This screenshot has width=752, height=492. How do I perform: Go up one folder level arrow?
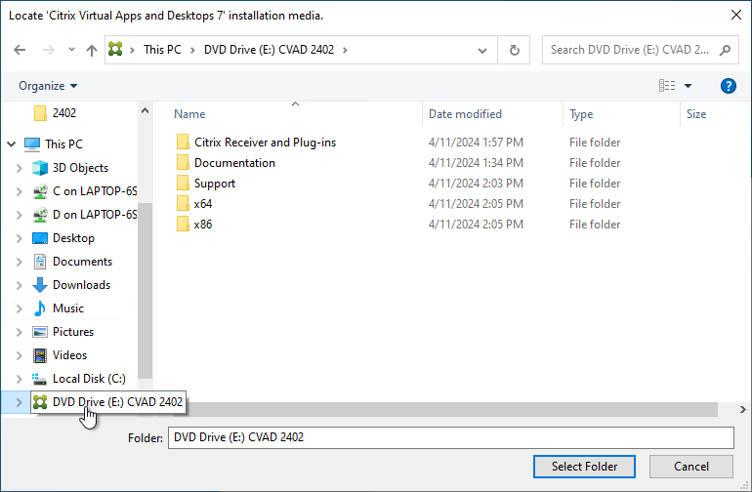click(x=92, y=50)
